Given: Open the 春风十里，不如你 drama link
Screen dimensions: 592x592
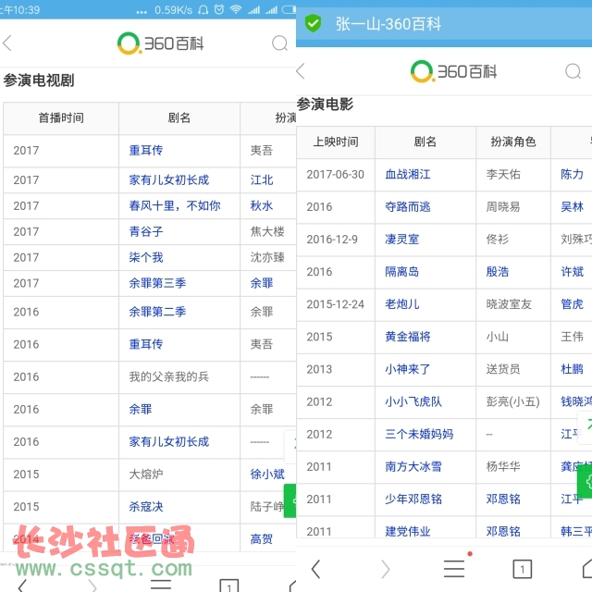Looking at the screenshot, I should pyautogui.click(x=174, y=205).
